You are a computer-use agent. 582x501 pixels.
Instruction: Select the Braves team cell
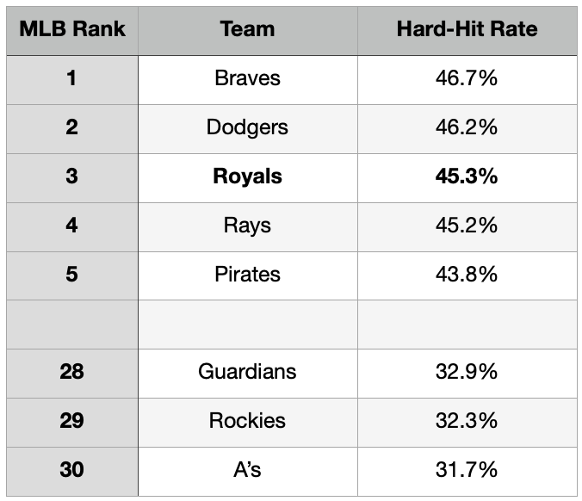(x=247, y=78)
